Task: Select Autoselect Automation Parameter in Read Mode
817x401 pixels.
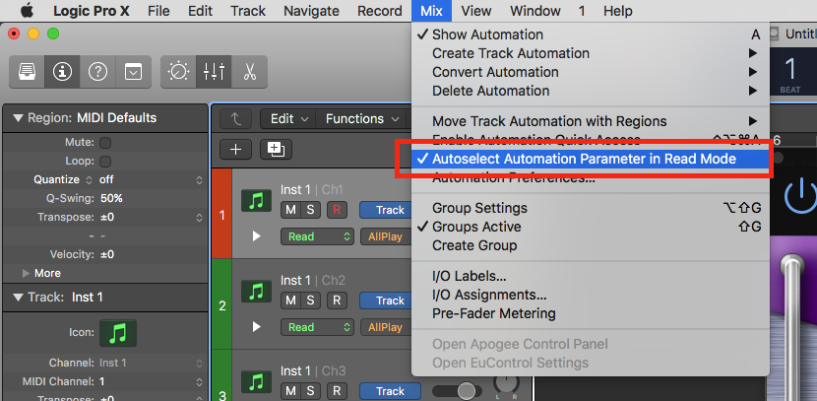Action: pos(584,159)
